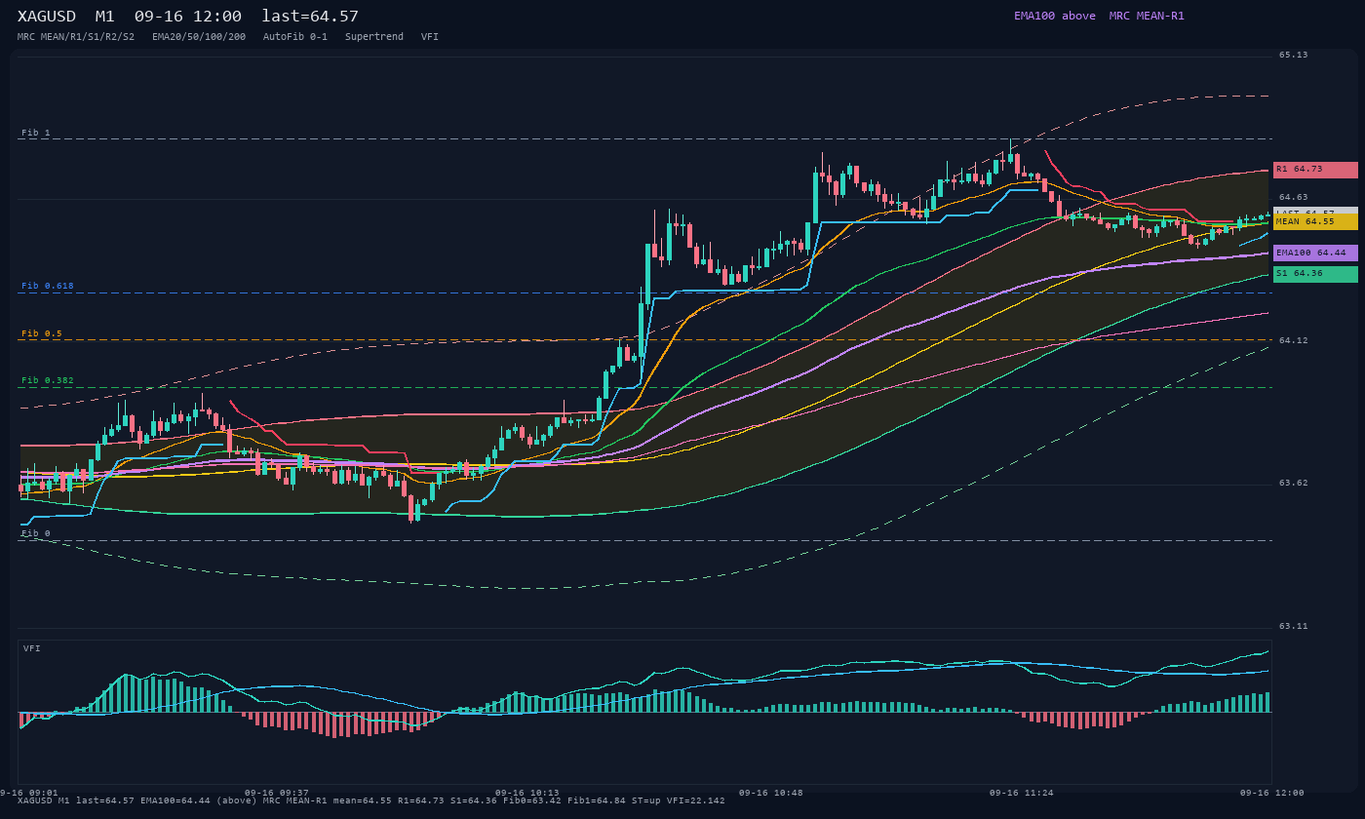Select the EMA20/50/100/200 legend entry
The width and height of the screenshot is (1365, 819).
[x=199, y=37]
